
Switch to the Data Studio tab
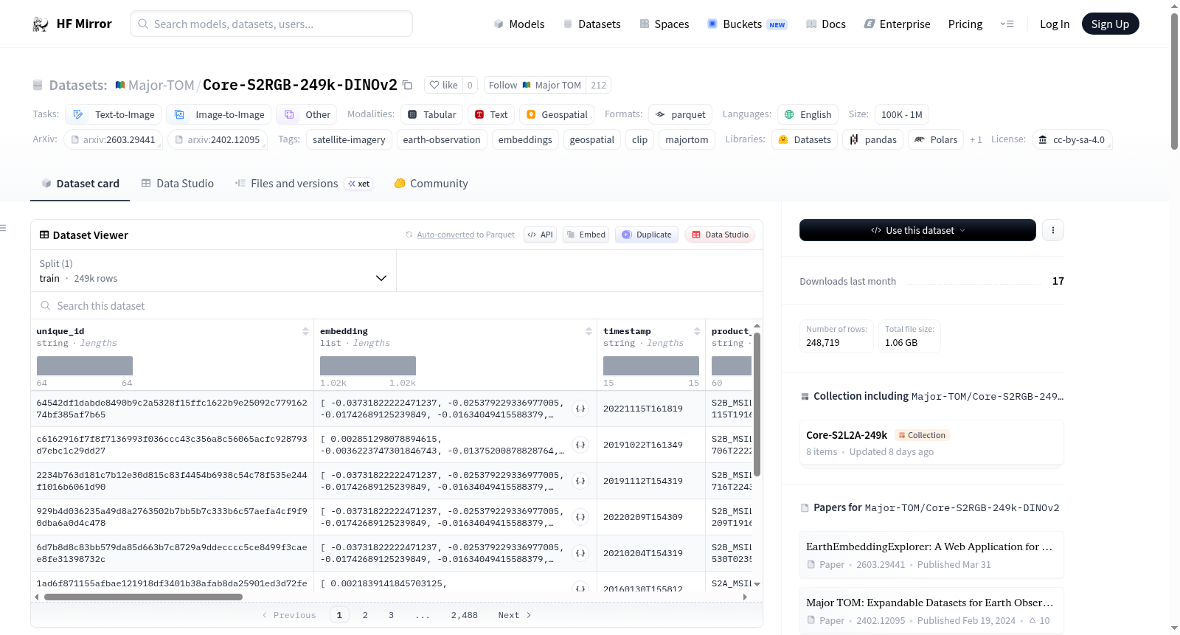(178, 184)
